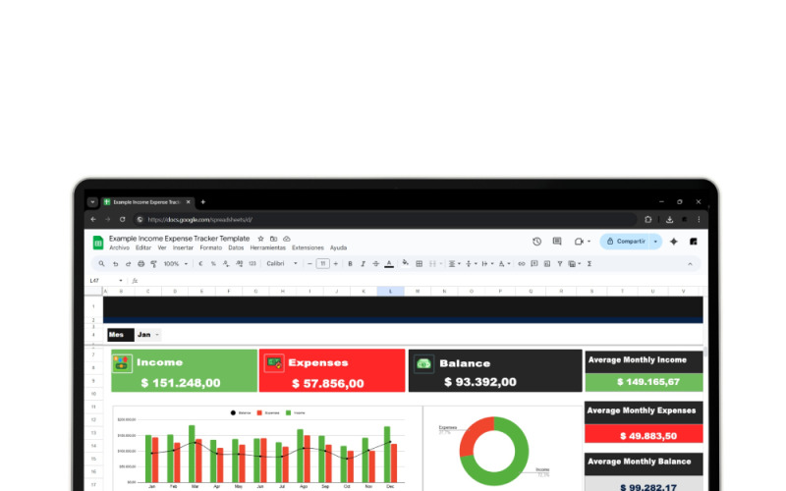Click the sigma functions icon
The width and height of the screenshot is (786, 491).
[x=589, y=263]
